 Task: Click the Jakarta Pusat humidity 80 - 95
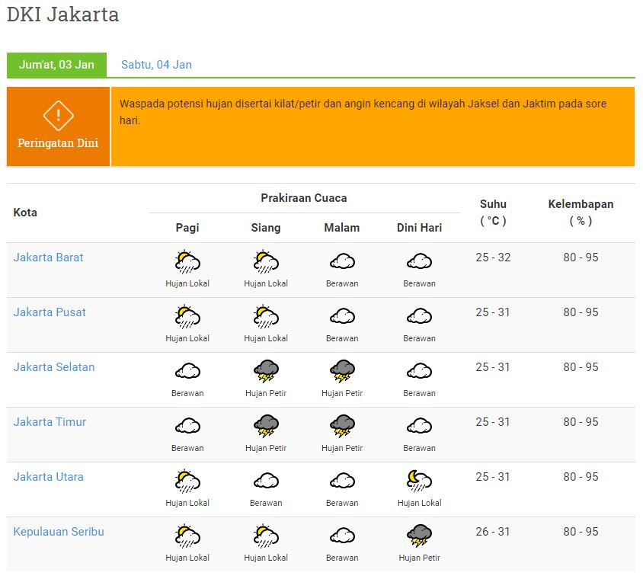pos(581,312)
